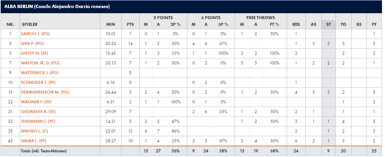Screen dimensions: 385x157
Task: Click the SPIELER column header
Action: point(30,24)
